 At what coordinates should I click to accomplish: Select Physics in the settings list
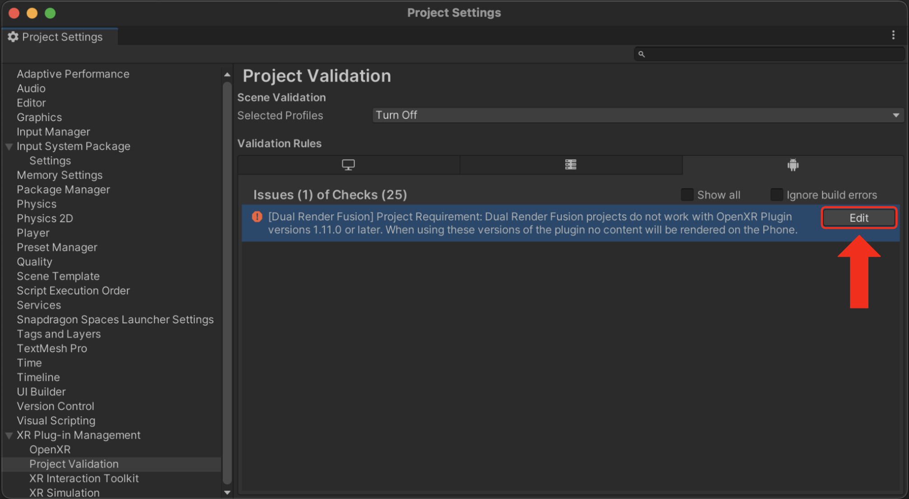pyautogui.click(x=37, y=204)
